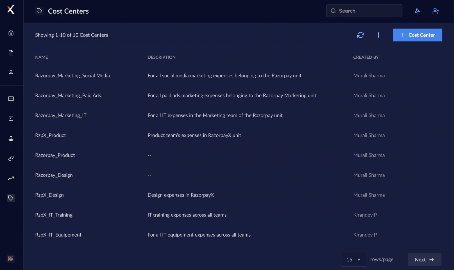This screenshot has height=270, width=454.
Task: Click the Search input field
Action: (x=364, y=11)
